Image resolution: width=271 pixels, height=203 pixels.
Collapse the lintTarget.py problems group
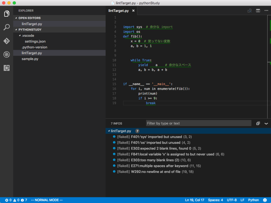[x=108, y=131]
